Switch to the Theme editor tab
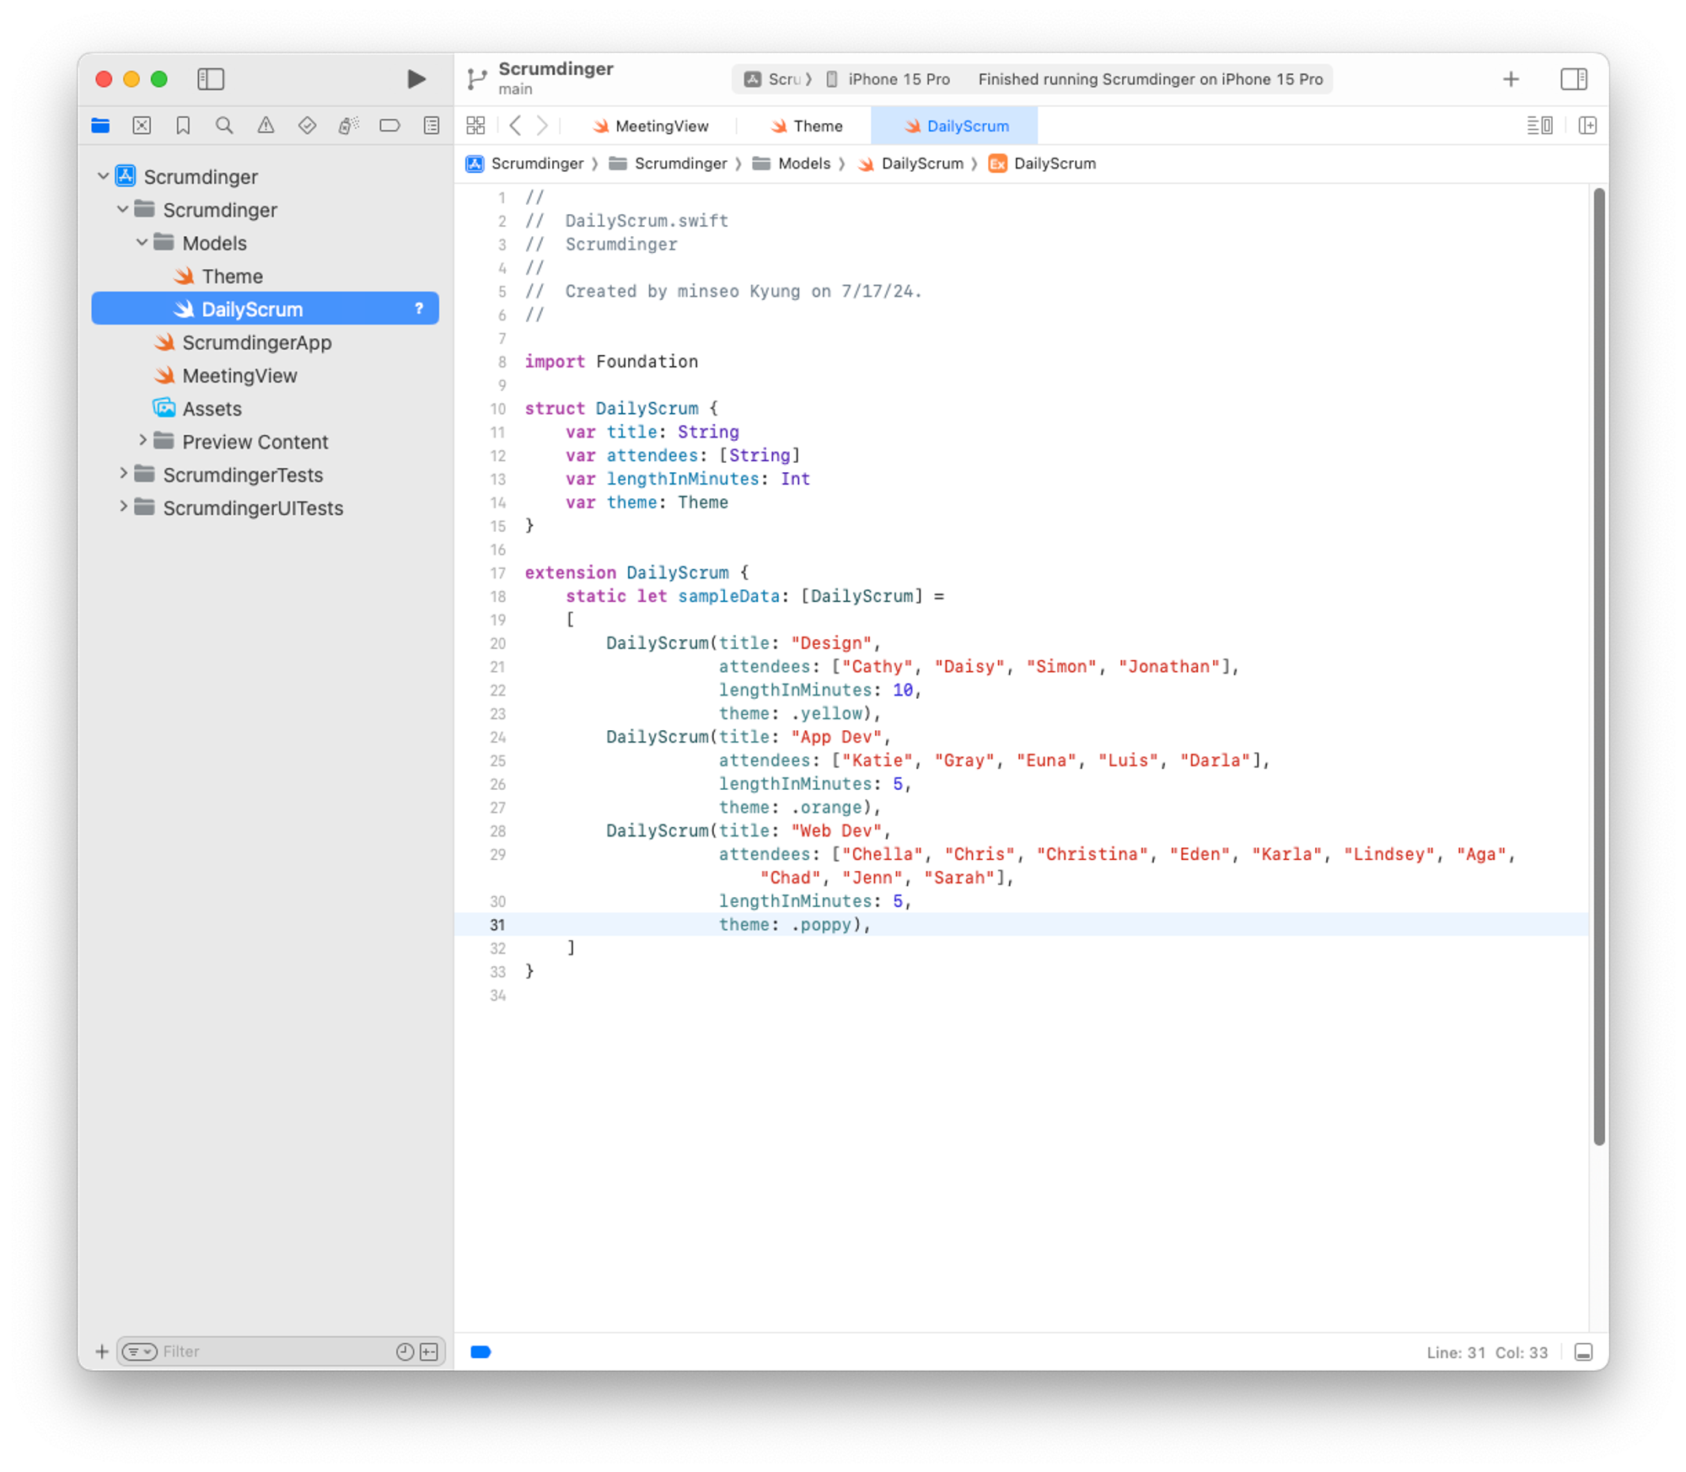This screenshot has width=1686, height=1472. click(x=817, y=126)
